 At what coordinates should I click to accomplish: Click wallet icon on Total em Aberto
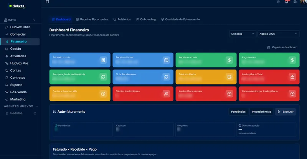pos(229,77)
